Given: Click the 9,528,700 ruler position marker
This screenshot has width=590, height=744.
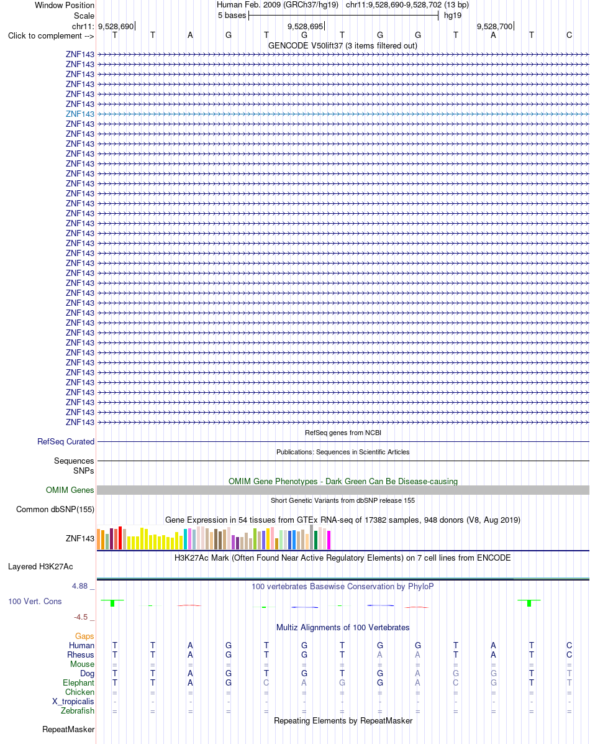Looking at the screenshot, I should click(495, 26).
